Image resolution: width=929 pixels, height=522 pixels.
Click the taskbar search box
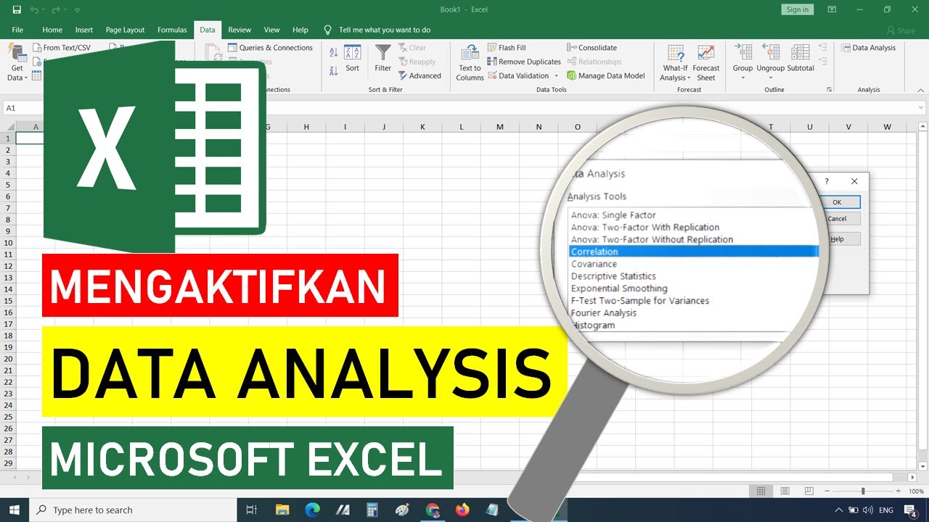(134, 510)
